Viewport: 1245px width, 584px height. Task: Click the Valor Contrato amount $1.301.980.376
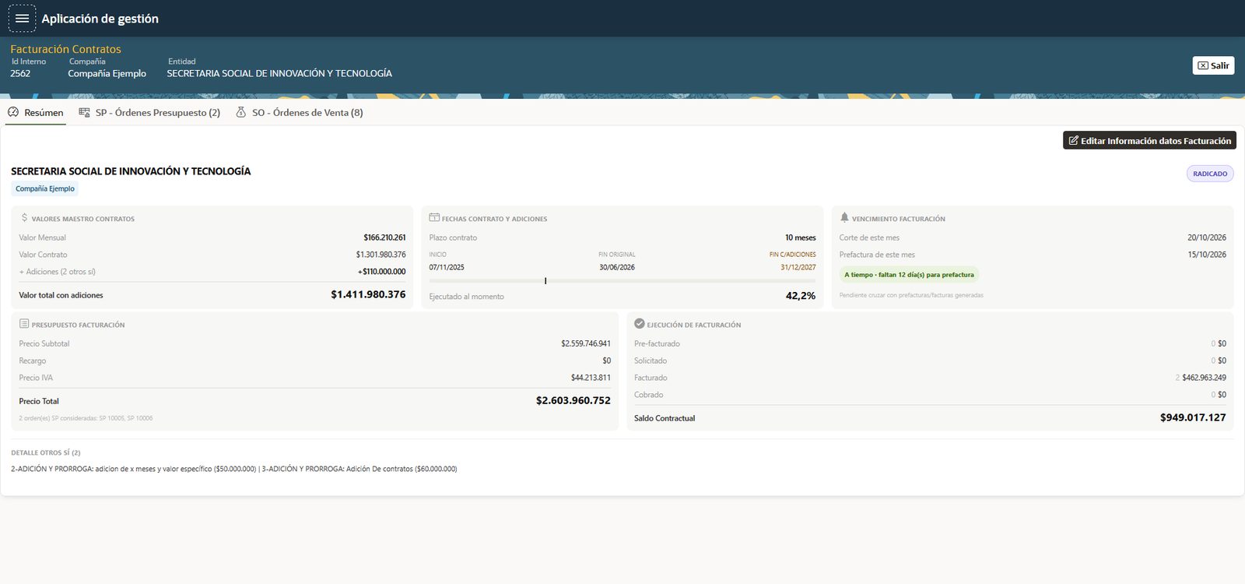[x=381, y=255]
